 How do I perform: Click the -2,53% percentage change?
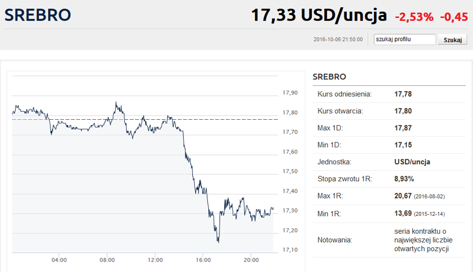point(414,17)
